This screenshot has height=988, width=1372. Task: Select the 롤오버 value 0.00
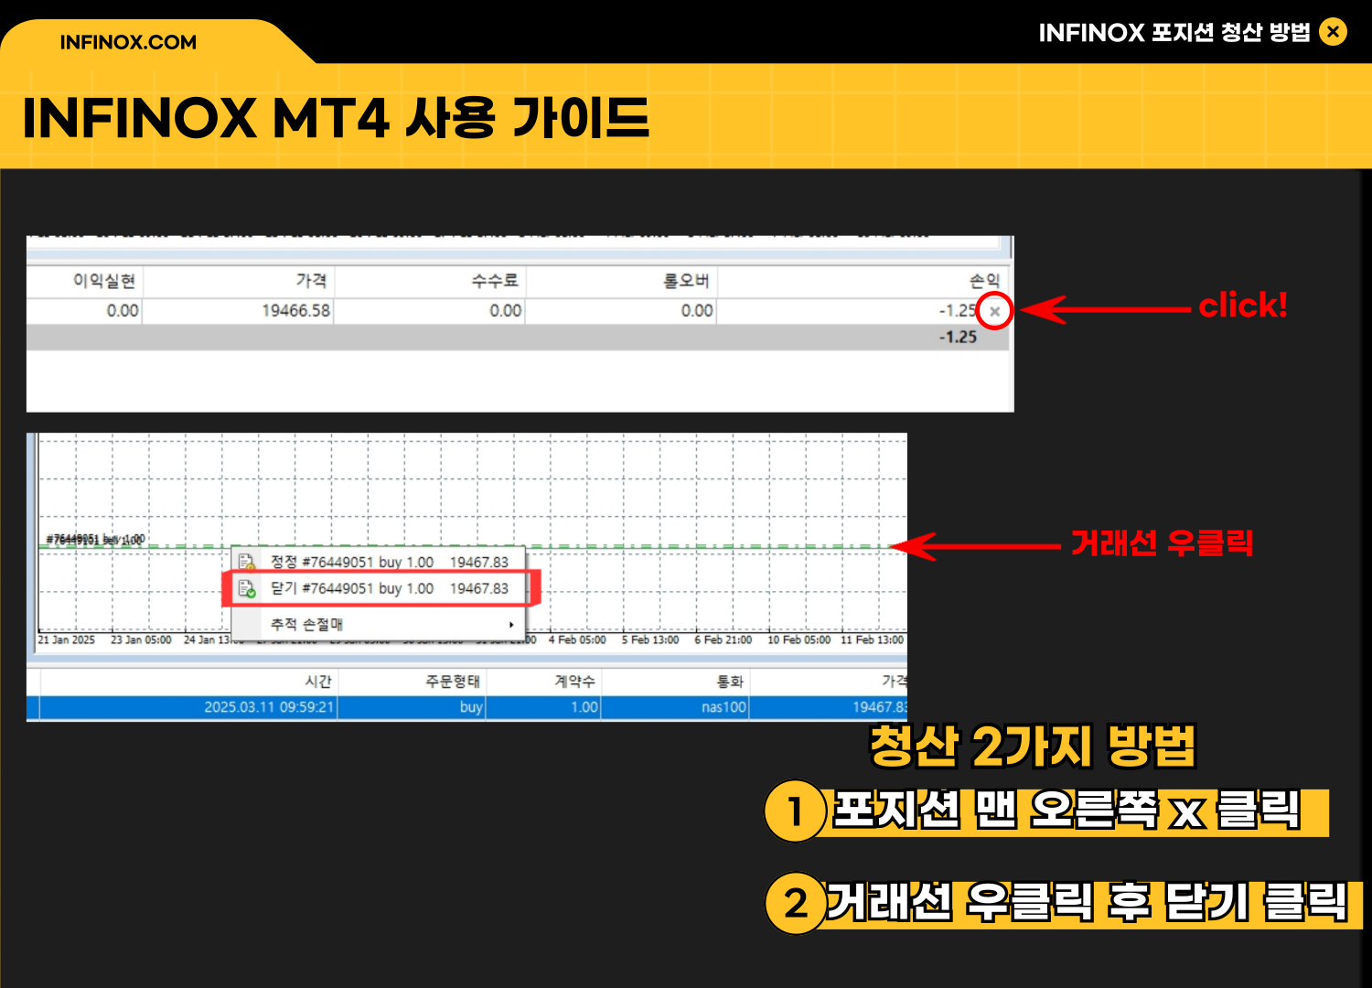[x=697, y=311]
